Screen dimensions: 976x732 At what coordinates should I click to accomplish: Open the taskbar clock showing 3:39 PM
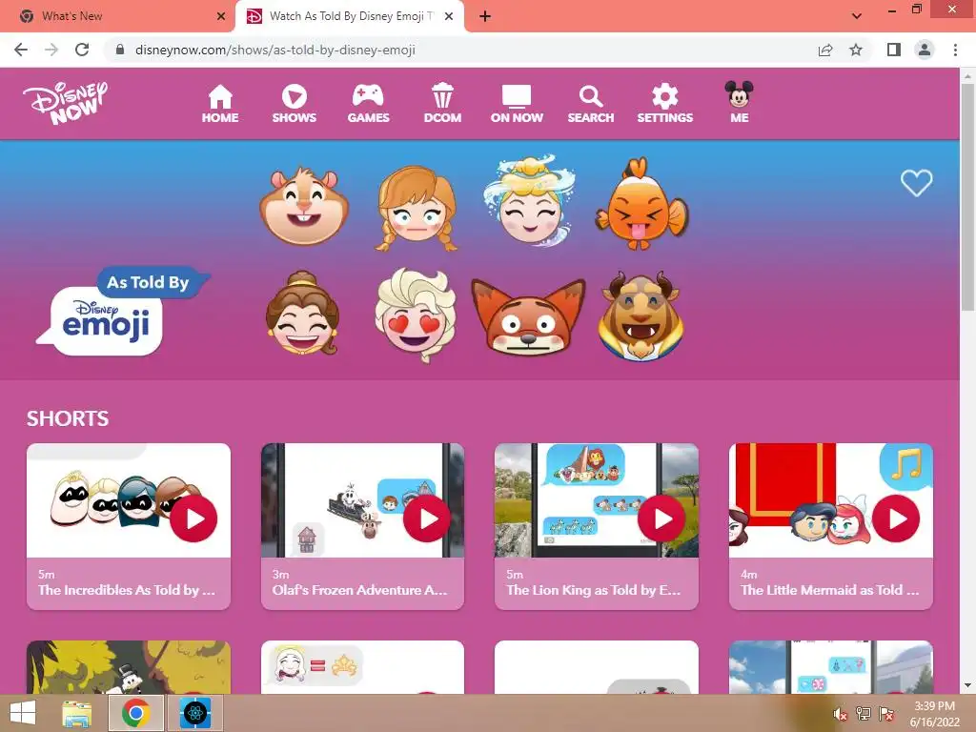(934, 714)
